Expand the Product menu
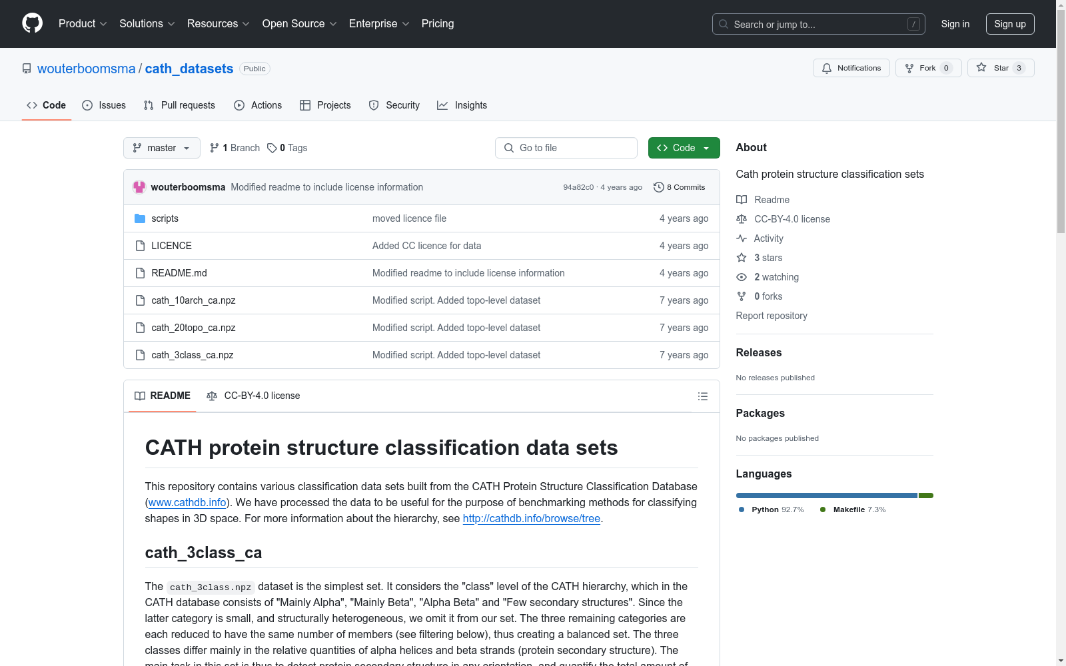1066x666 pixels. coord(83,23)
